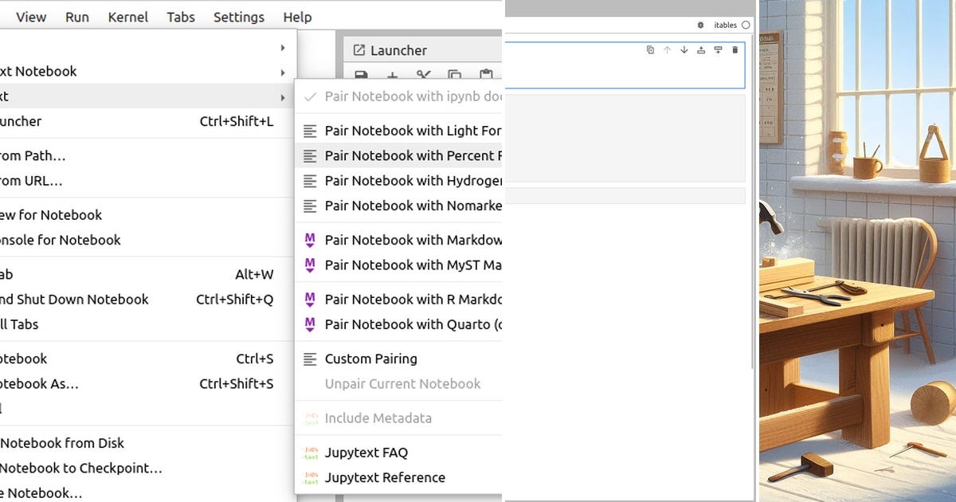This screenshot has width=956, height=502.
Task: Open the Jupytext Reference link
Action: pos(398,477)
